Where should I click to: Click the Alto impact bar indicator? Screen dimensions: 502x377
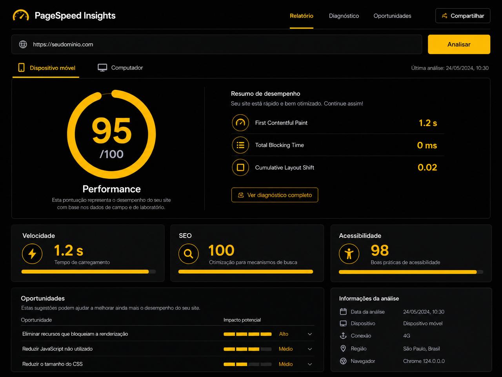[247, 334]
